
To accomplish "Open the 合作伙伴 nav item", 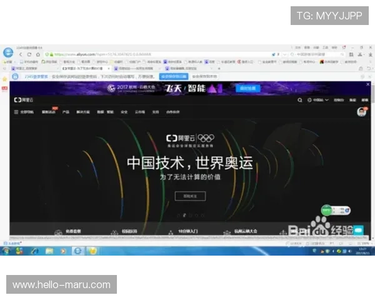I will [x=173, y=112].
